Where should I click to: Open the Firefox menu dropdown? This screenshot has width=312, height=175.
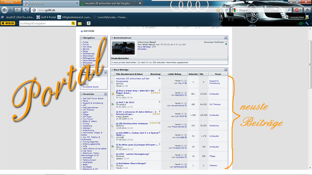[x=11, y=2]
